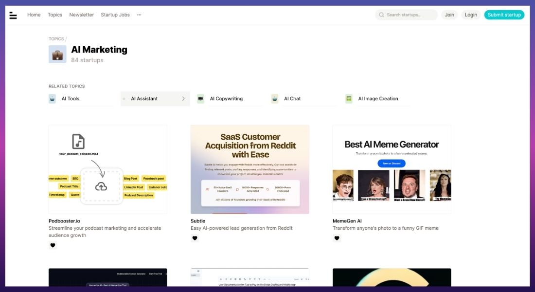
Task: Open the User Documentation editor thumbnail
Action: click(250, 277)
